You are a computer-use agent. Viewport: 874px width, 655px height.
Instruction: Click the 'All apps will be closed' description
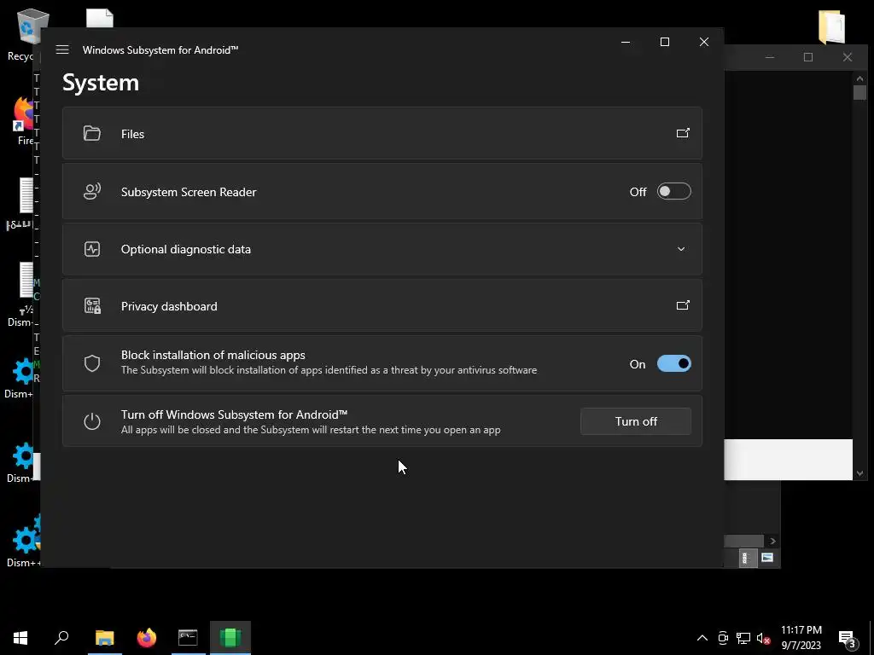tap(311, 430)
